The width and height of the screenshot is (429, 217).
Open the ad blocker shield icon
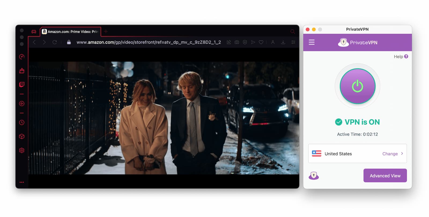245,42
